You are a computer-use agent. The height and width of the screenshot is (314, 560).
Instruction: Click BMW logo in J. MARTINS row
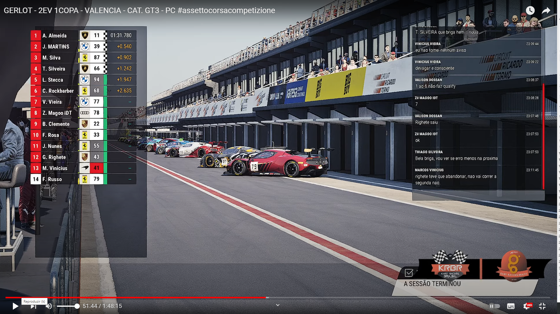[85, 47]
